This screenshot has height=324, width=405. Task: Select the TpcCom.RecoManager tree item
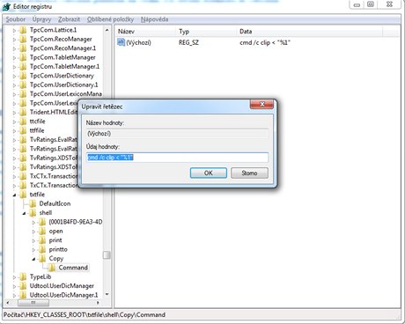(x=61, y=39)
